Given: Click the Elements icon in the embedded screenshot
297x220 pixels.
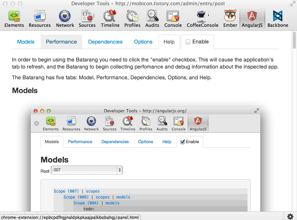Looking at the screenshot, I should tap(51, 124).
